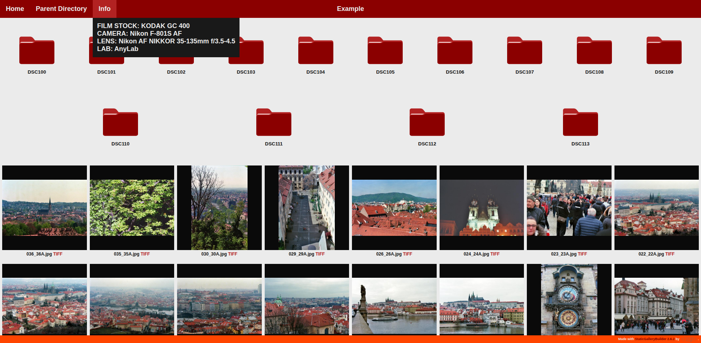Toggle the Info menu panel

pos(104,9)
